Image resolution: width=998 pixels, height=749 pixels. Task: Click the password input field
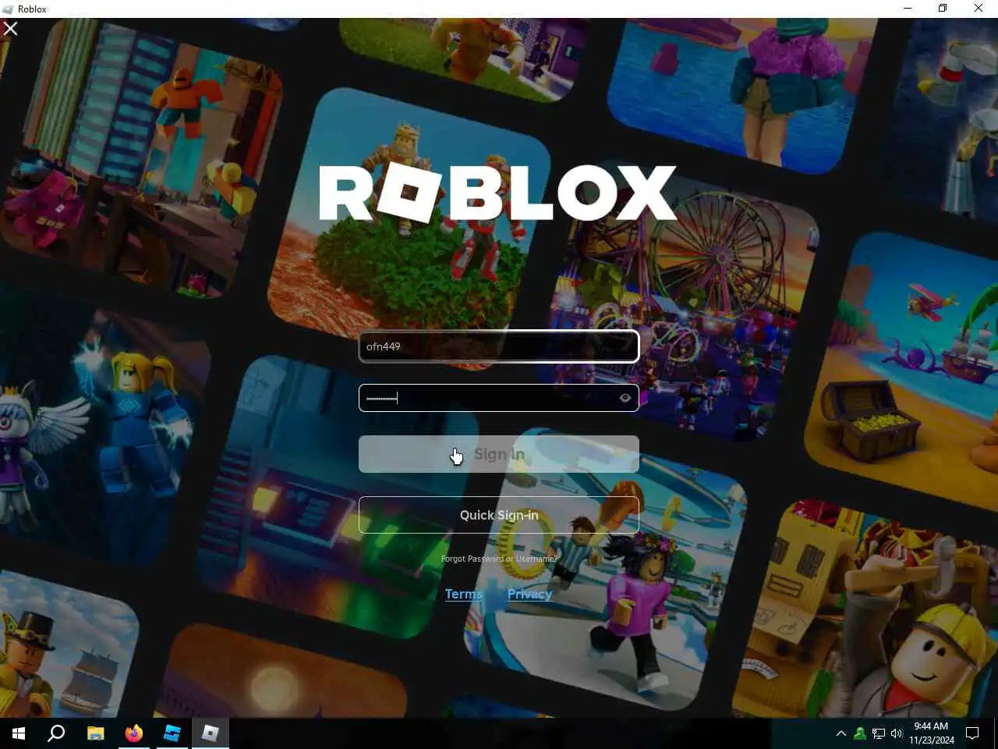(499, 398)
